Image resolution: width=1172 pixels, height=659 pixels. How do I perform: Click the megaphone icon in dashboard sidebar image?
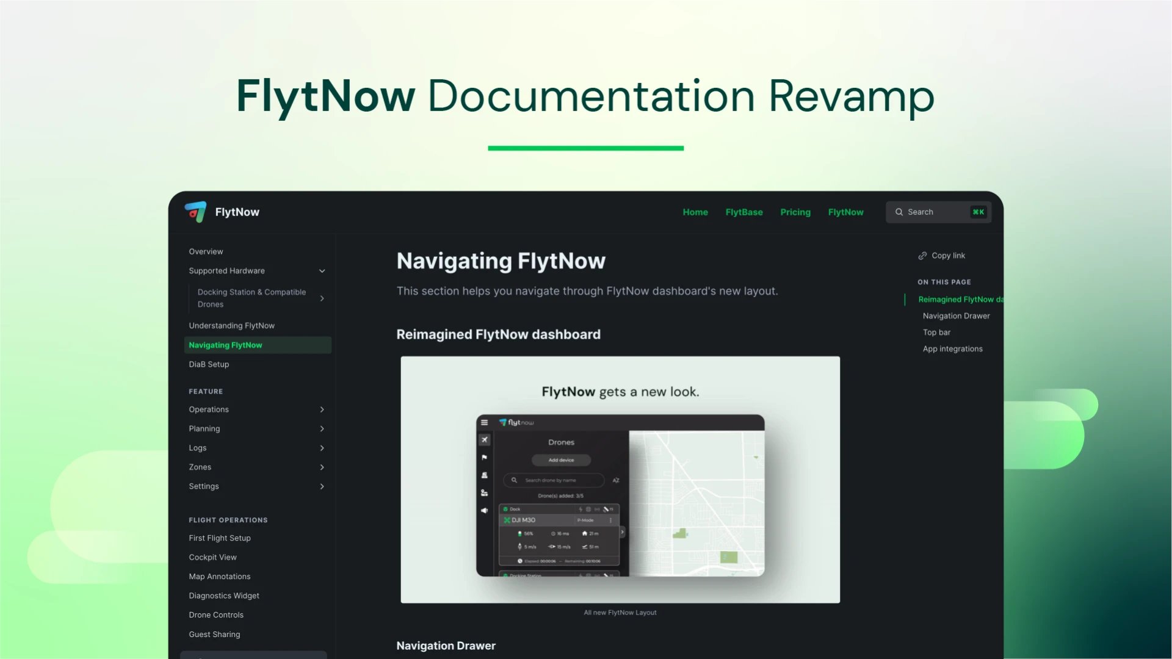pos(485,510)
